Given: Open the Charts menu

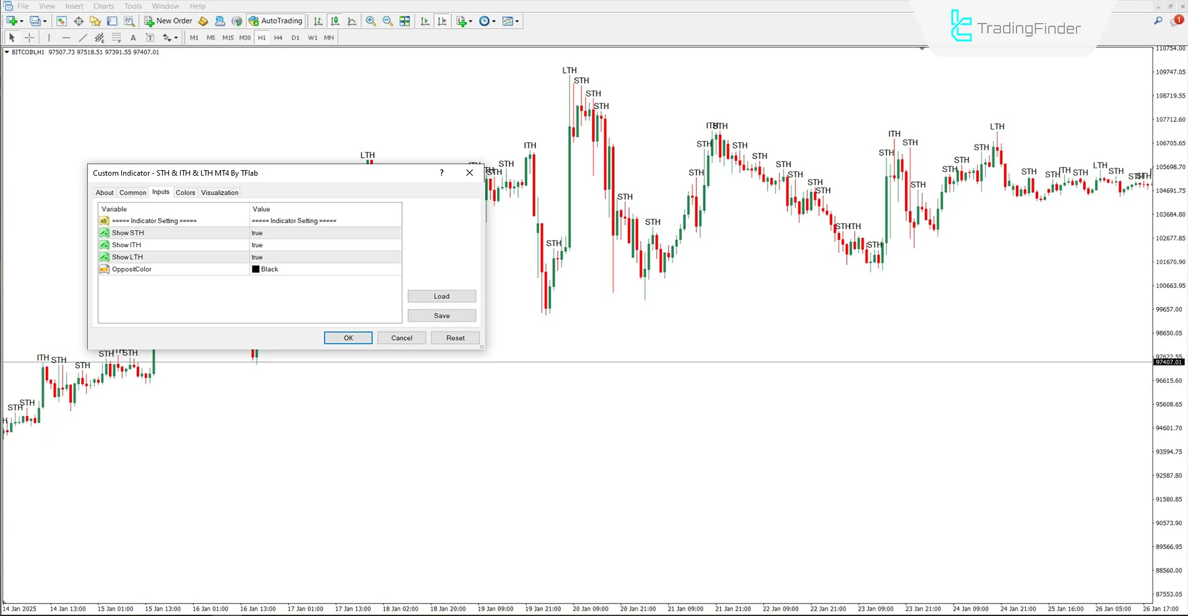Looking at the screenshot, I should [103, 6].
